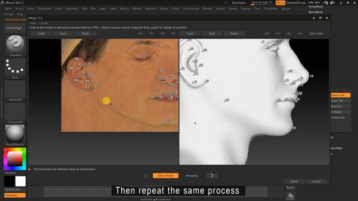358x201 pixels.
Task: Go to previous step with left arrow
Action: click(146, 175)
